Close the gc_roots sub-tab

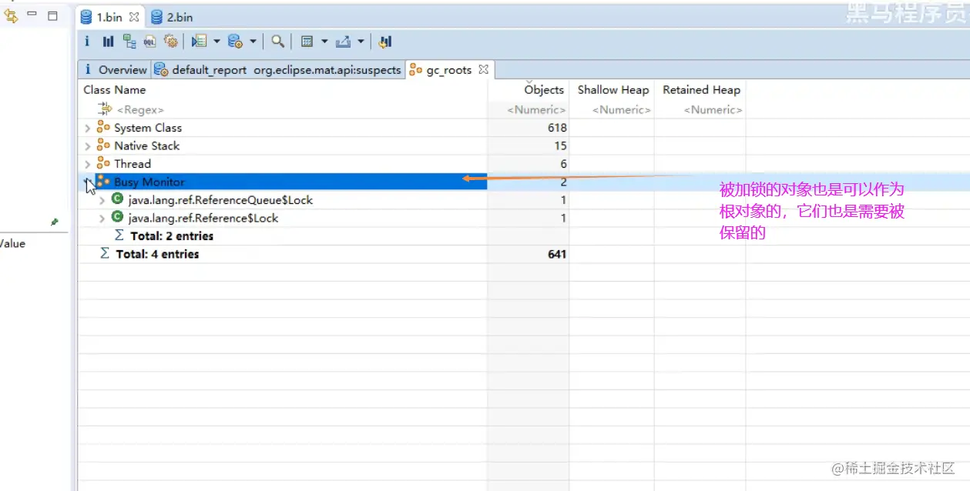(x=483, y=69)
